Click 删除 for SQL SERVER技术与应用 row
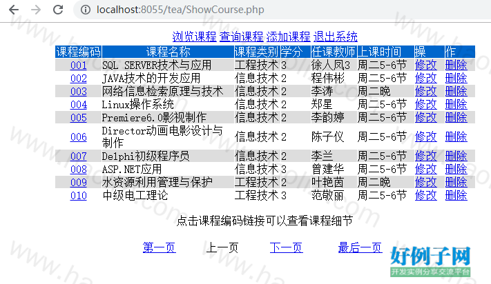The width and height of the screenshot is (491, 284). tap(456, 65)
